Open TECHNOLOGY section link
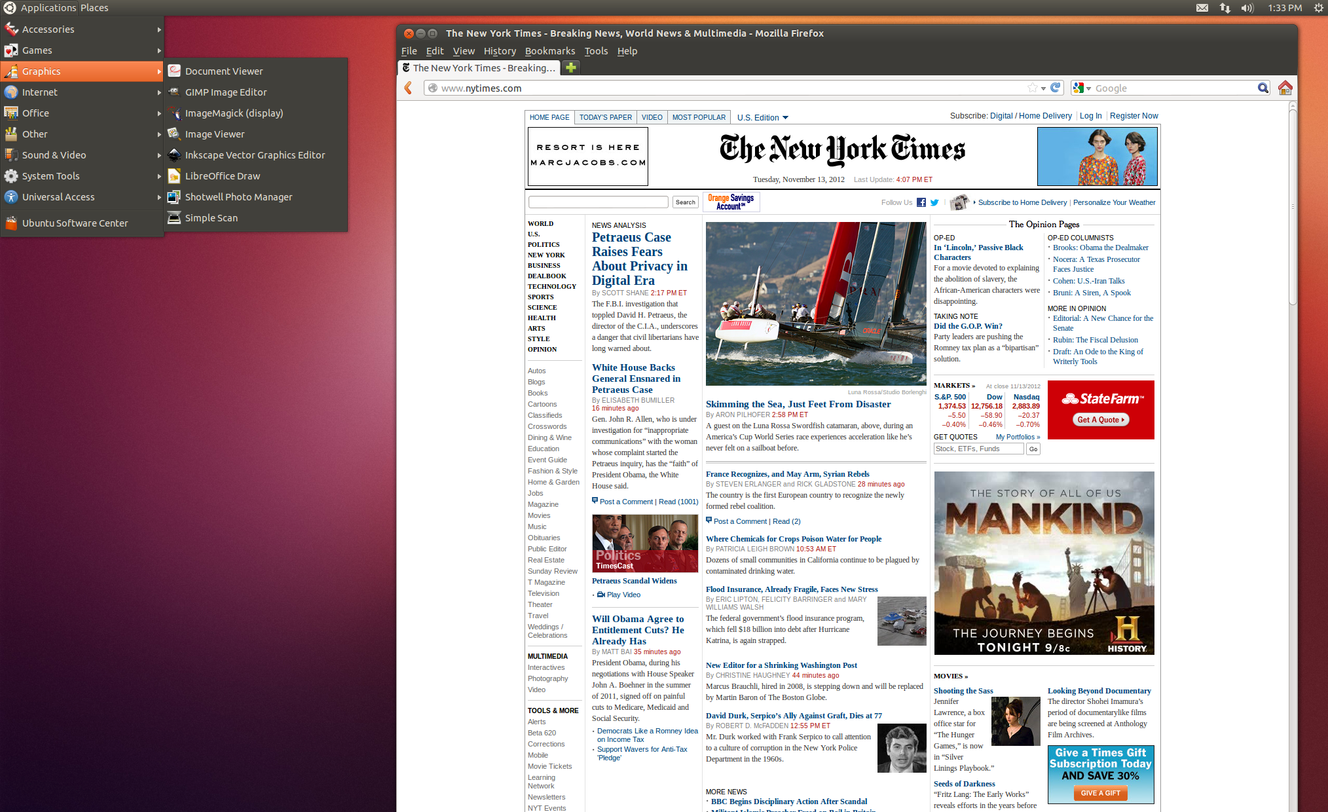This screenshot has width=1328, height=812. click(x=552, y=287)
